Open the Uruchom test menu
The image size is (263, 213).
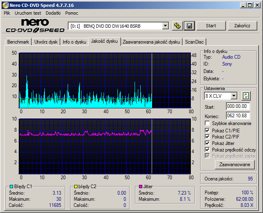click(x=28, y=13)
